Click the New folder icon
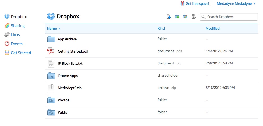 177,17
